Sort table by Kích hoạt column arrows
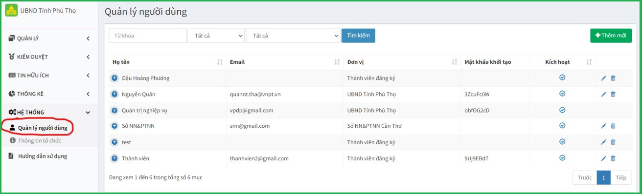The image size is (642, 194). (589, 62)
